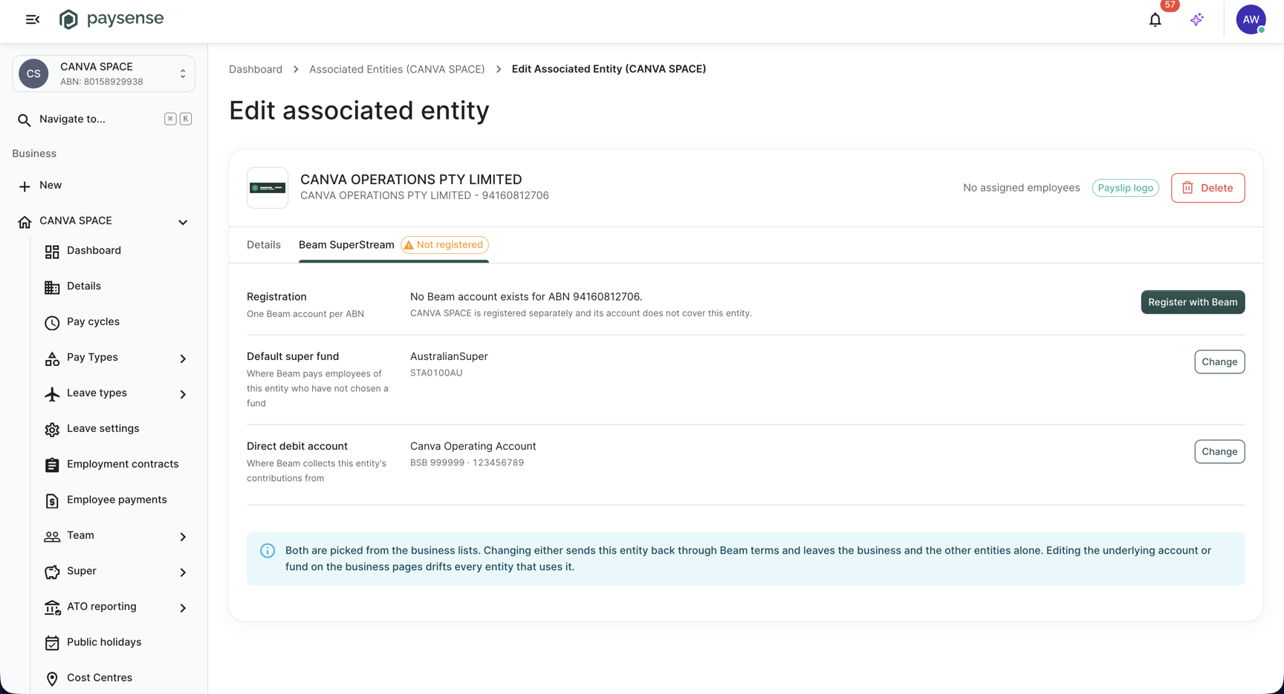Click the STA0100AU fund code
This screenshot has width=1284, height=694.
[436, 373]
